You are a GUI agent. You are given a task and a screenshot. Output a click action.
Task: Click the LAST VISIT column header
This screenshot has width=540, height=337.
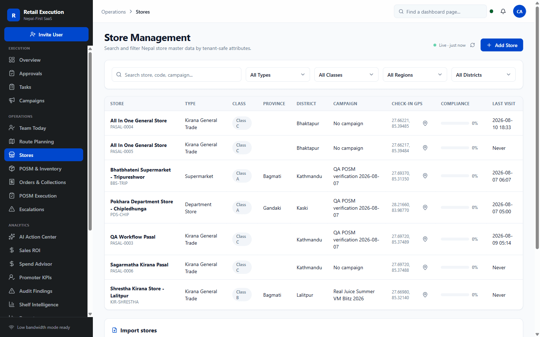pos(504,103)
